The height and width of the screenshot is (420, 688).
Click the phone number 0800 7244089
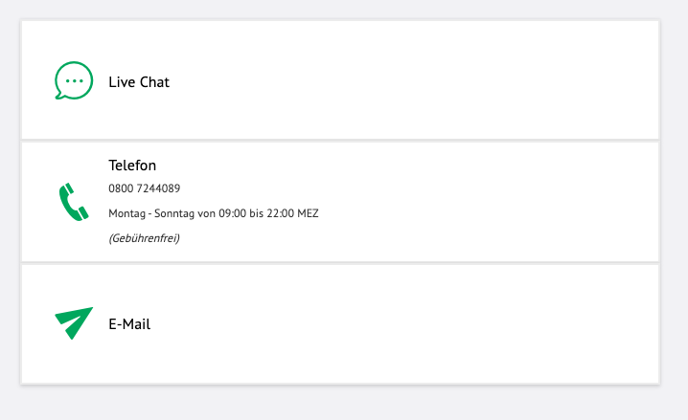point(145,188)
